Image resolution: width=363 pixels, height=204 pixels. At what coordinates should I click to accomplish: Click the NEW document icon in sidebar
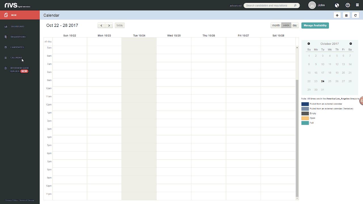6,15
